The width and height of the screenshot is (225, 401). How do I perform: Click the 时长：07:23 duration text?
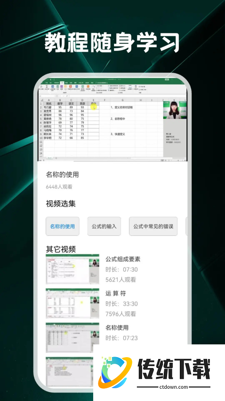coord(122,338)
